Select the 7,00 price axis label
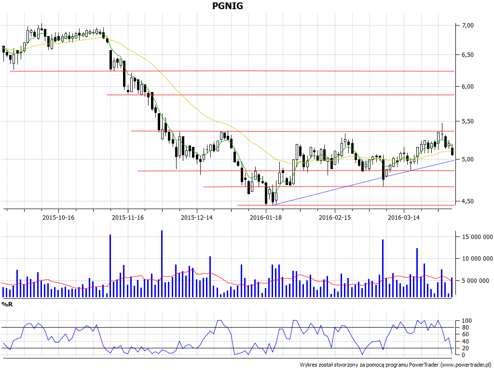The width and height of the screenshot is (494, 370). coord(467,26)
